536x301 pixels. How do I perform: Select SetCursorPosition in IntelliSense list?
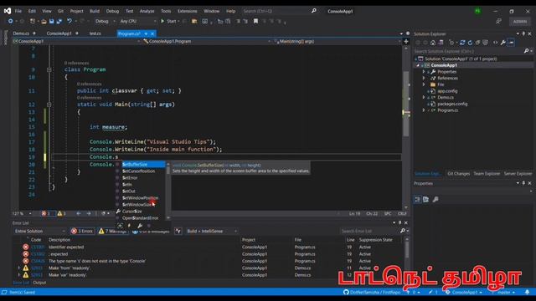pyautogui.click(x=140, y=171)
